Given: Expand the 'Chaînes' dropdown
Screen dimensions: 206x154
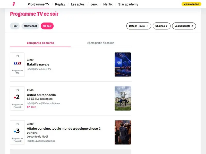Looking at the screenshot, I should pyautogui.click(x=161, y=26).
